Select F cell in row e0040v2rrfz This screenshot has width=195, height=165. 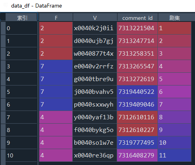[56, 66]
